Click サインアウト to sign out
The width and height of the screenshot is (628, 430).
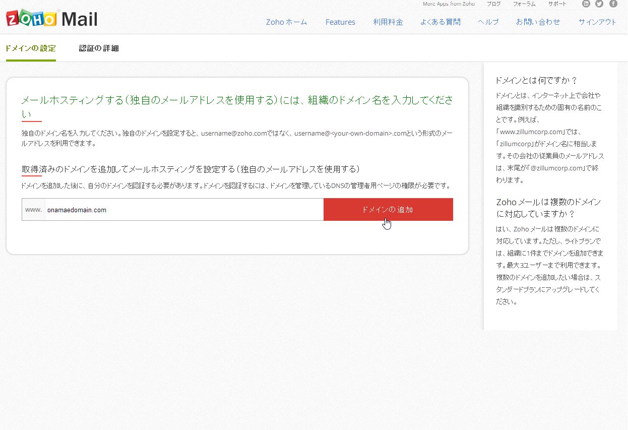598,22
